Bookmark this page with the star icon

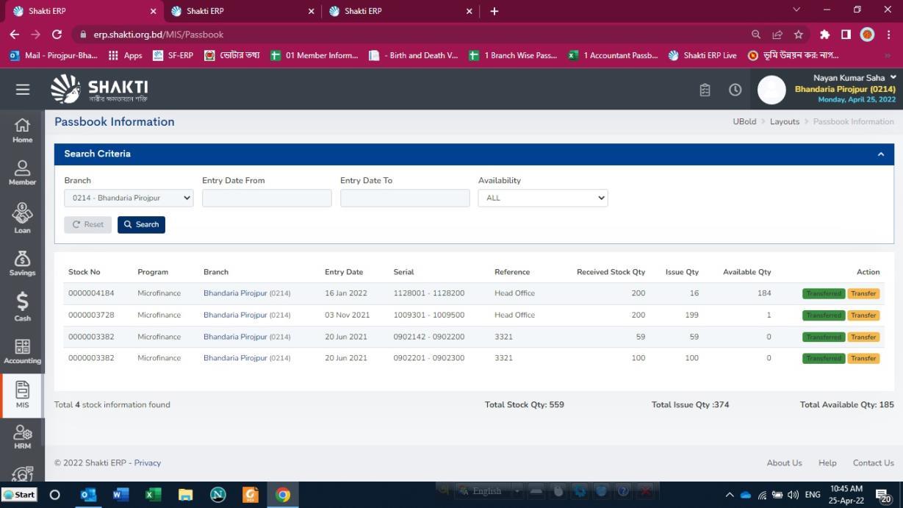[799, 35]
